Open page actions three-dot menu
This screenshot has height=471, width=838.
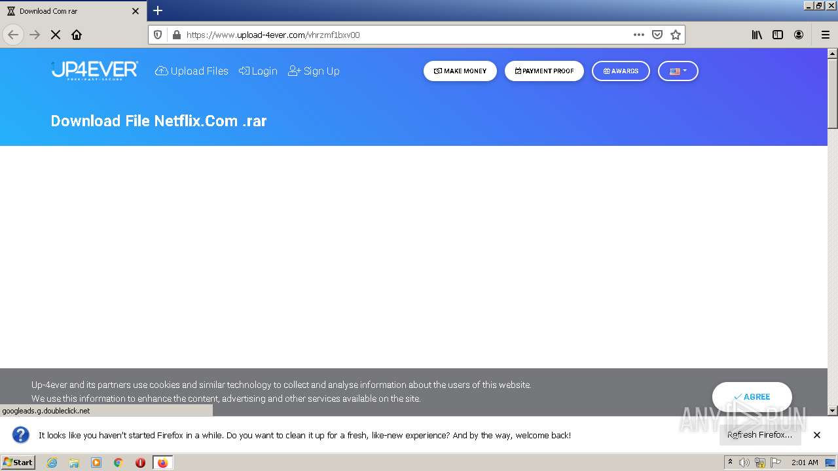point(638,35)
